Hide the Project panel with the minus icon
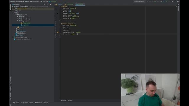Screen dimensions: 189x106 point(53,4)
